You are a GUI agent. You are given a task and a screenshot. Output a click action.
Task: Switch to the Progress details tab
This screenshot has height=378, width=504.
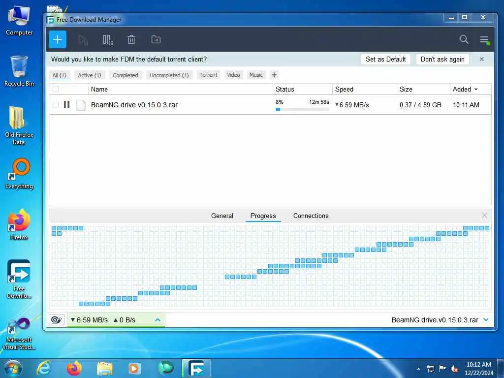click(x=263, y=216)
